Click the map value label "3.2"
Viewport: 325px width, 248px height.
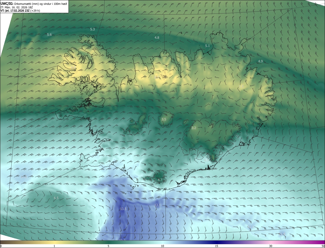coord(194,128)
